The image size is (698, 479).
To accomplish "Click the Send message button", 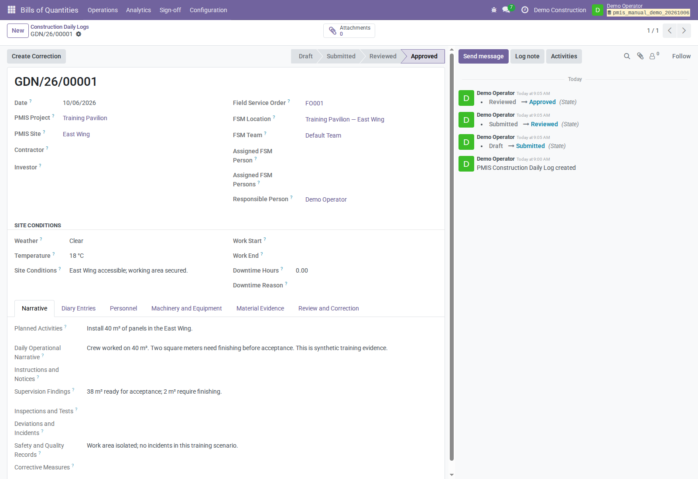I will tap(483, 56).
